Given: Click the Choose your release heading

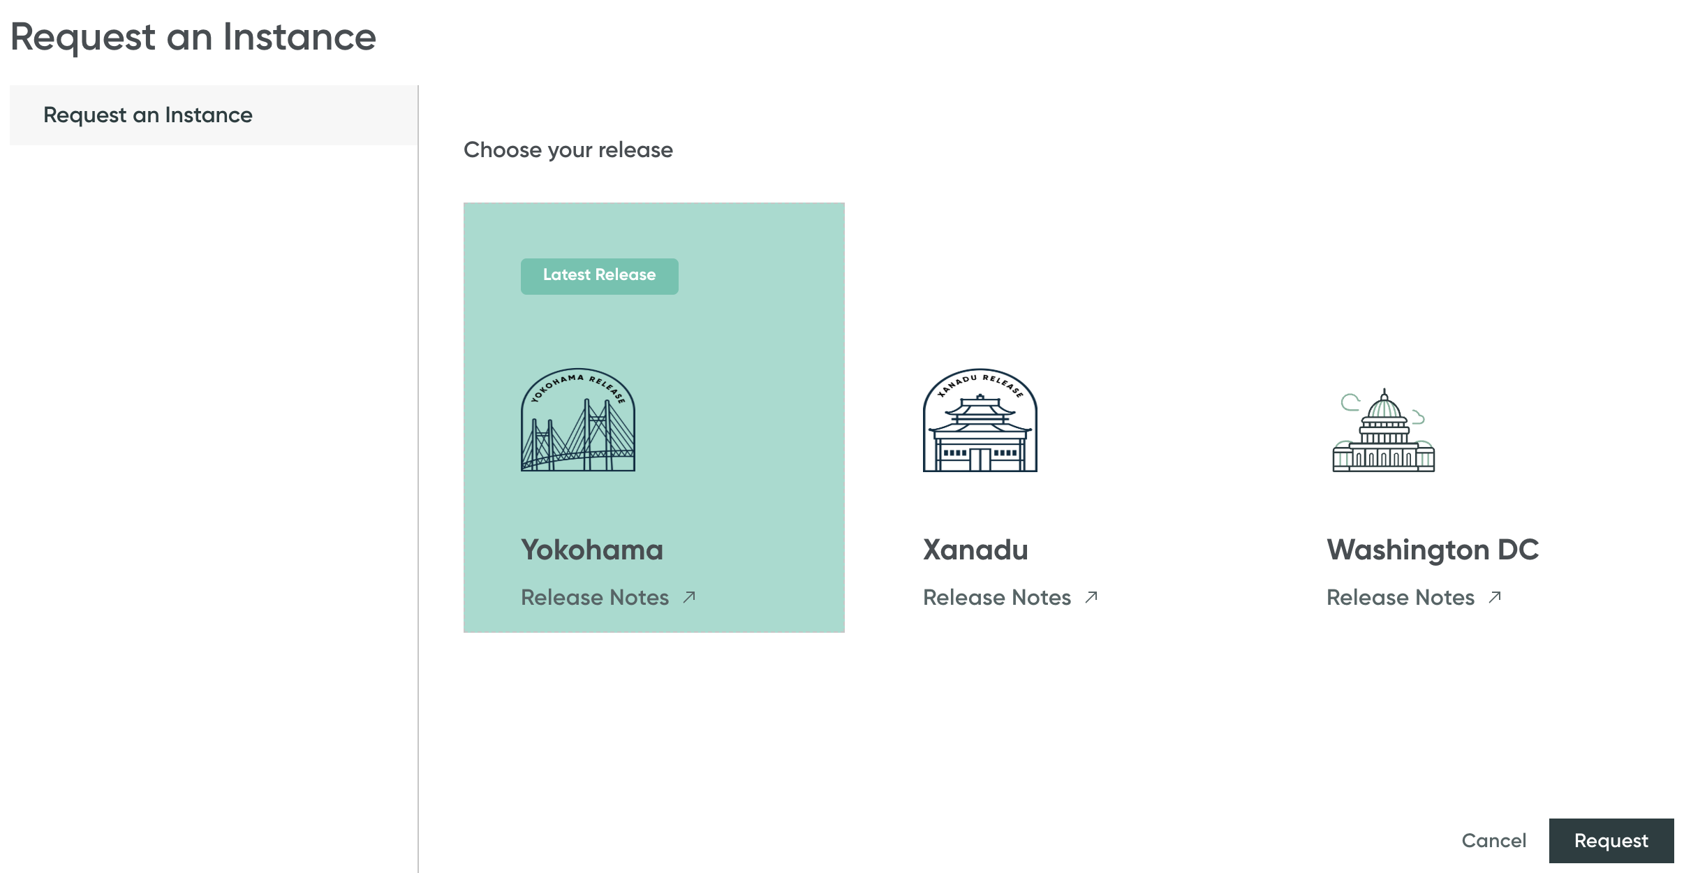Looking at the screenshot, I should click(568, 150).
